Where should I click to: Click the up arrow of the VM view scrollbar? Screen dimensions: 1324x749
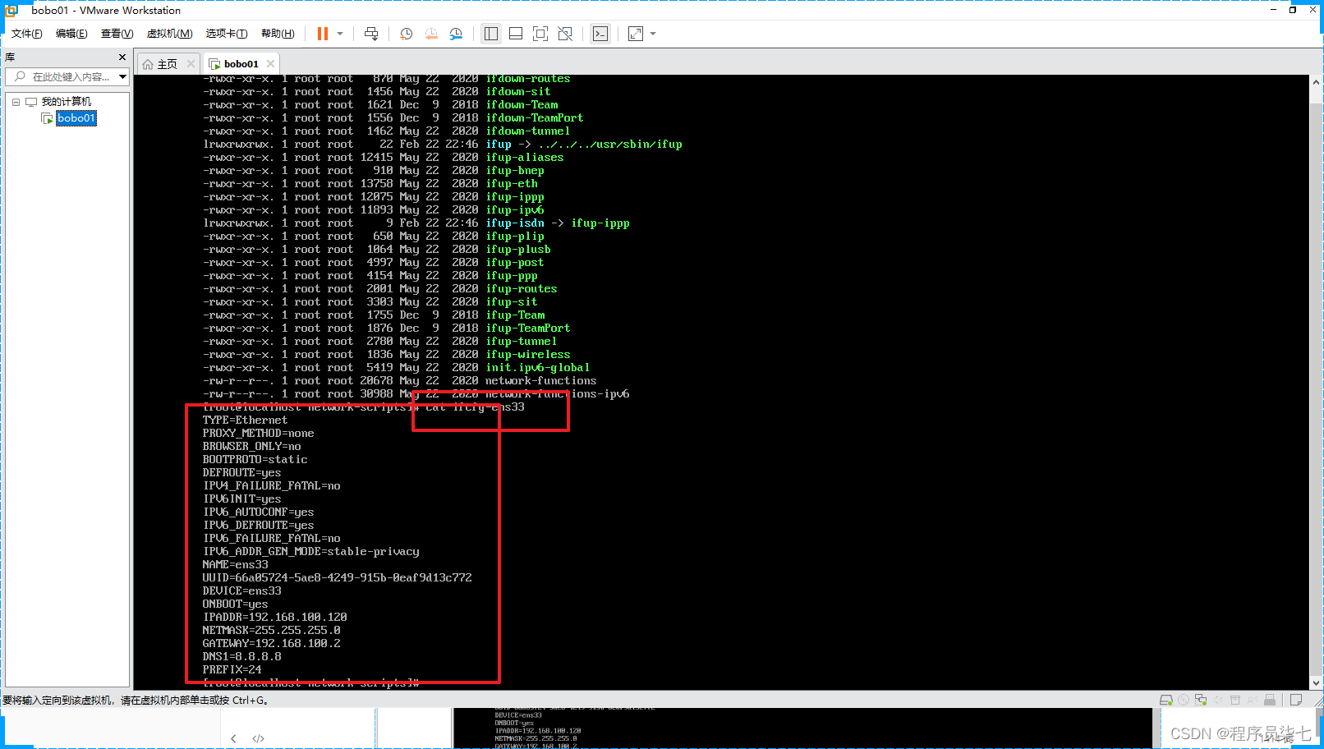(x=1316, y=82)
